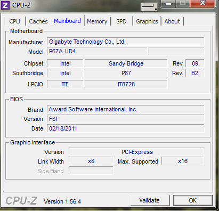This screenshot has height=211, width=219.
Task: Minimize the CPU-Z window
Action: pos(168,4)
